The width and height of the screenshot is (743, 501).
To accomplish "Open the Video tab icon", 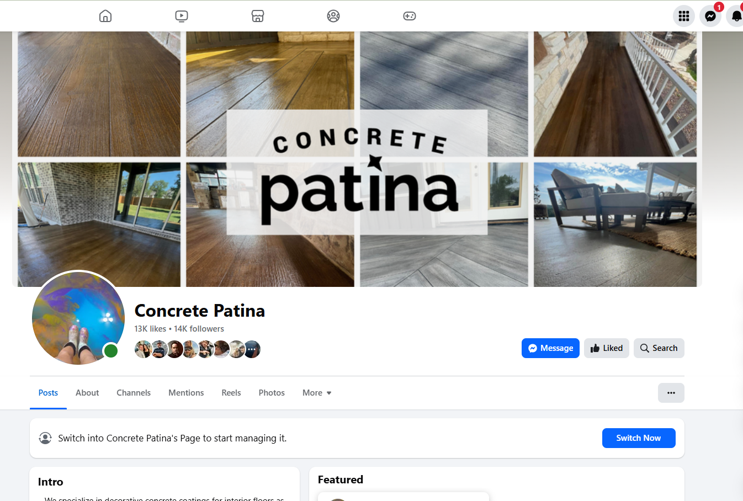I will coord(182,16).
